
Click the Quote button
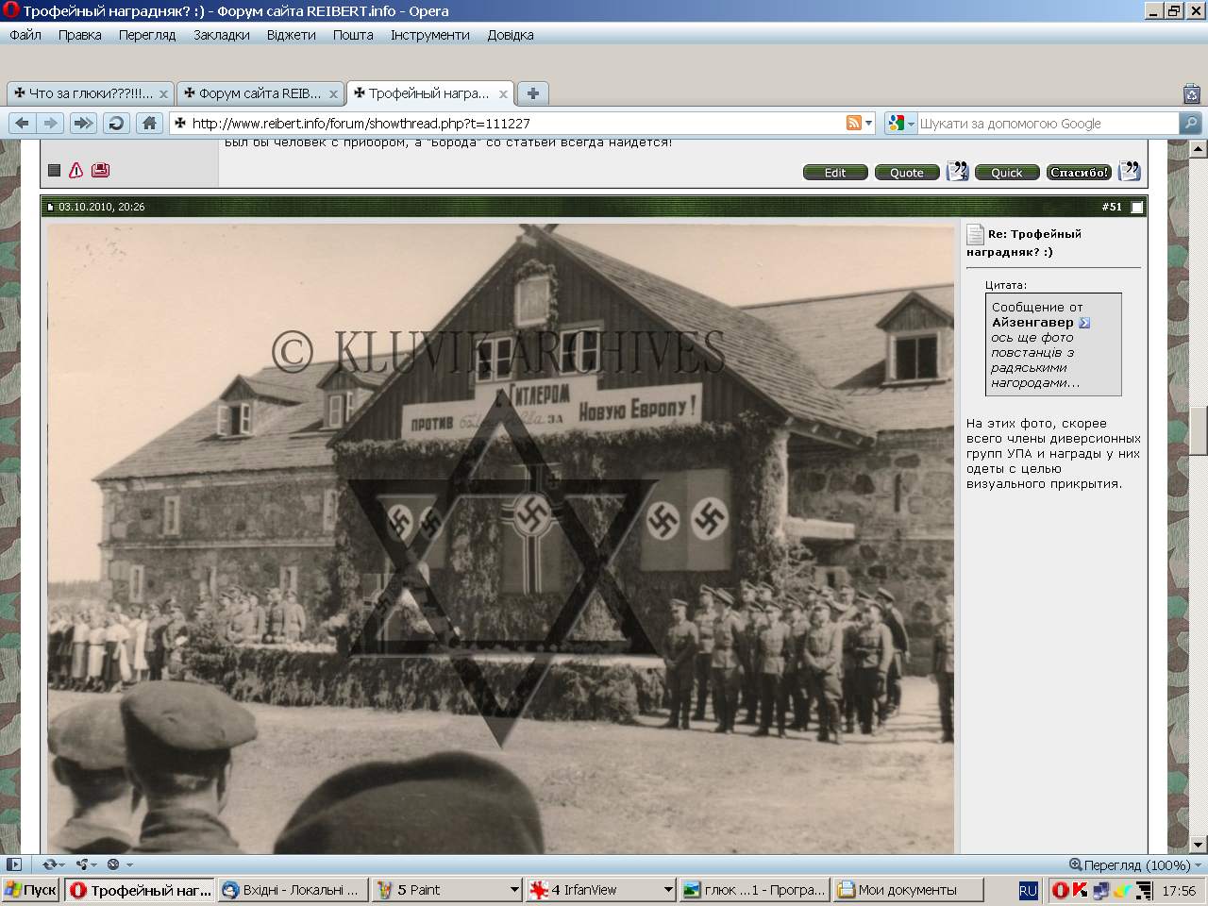pos(907,173)
